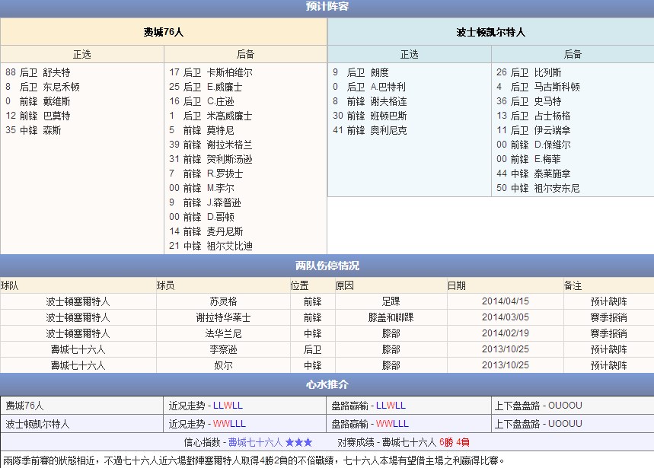
Task: Click injured 76ers guard '李察逊'
Action: 223,349
